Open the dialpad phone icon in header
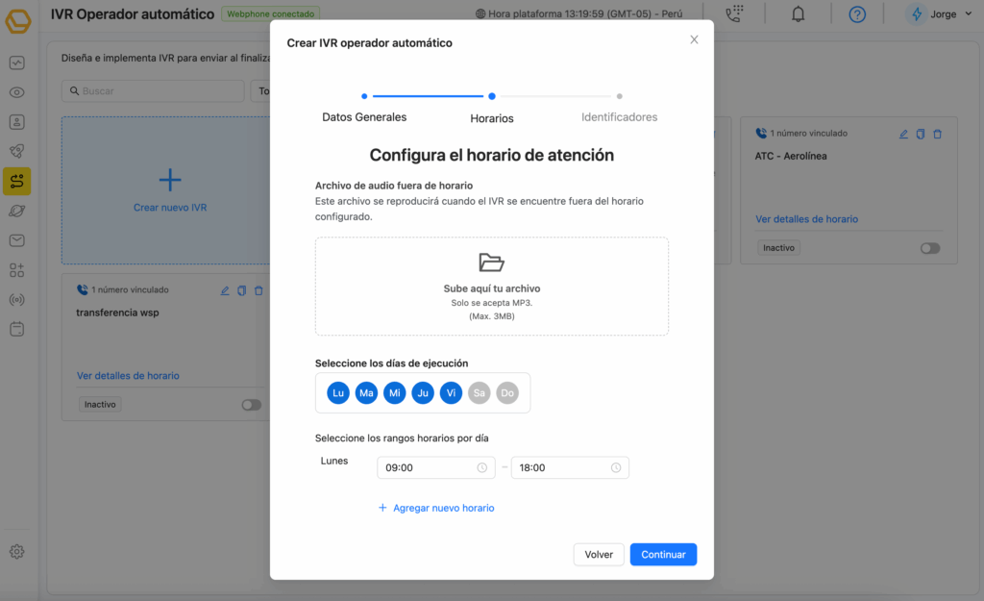 coord(735,14)
